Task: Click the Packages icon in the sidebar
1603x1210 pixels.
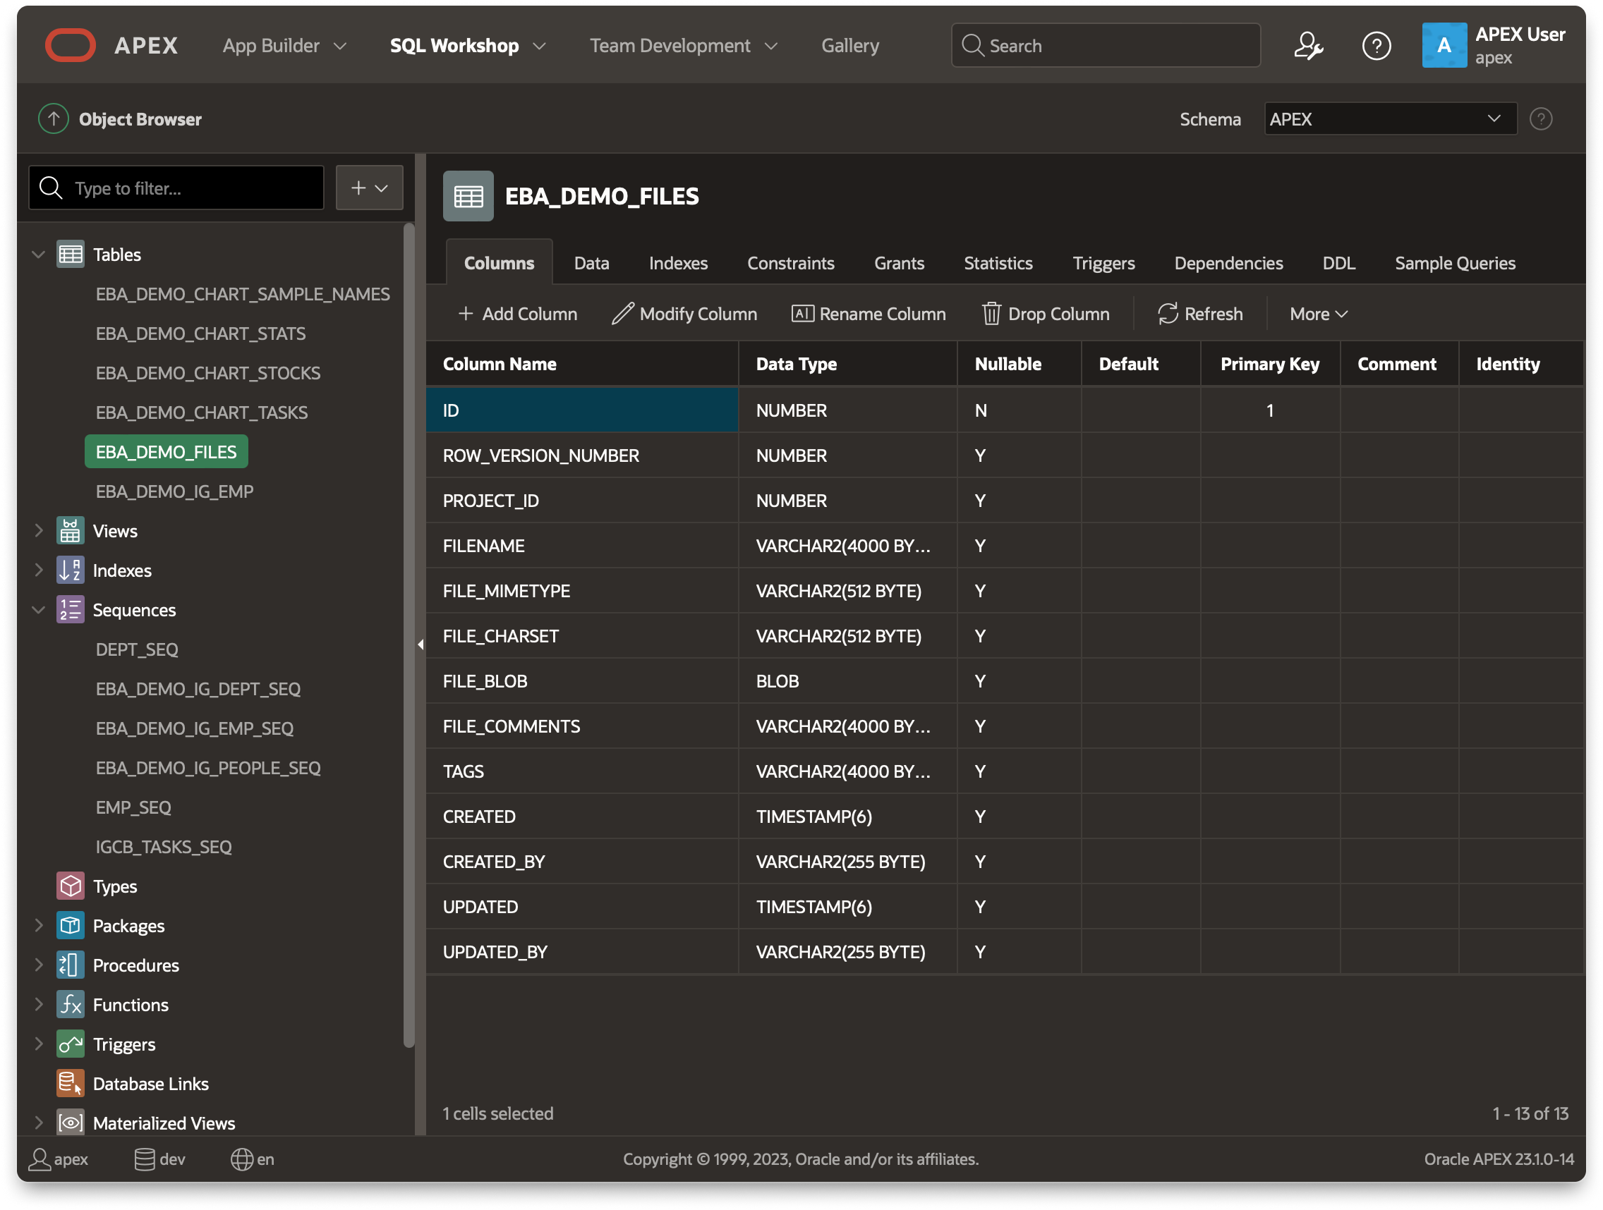Action: (x=70, y=925)
